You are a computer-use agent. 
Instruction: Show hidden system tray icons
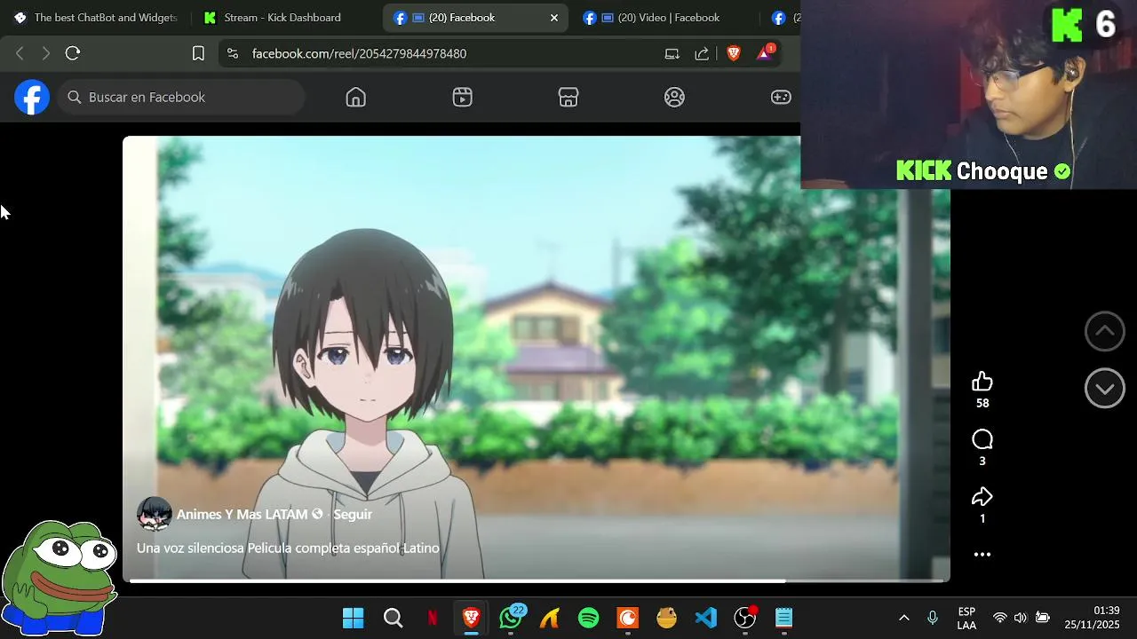coord(904,618)
